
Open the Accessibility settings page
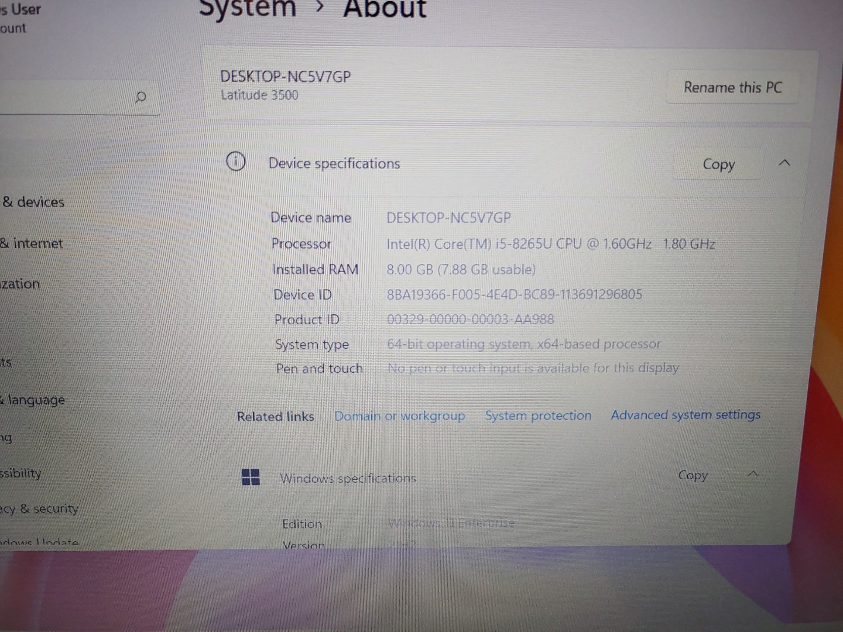(21, 473)
